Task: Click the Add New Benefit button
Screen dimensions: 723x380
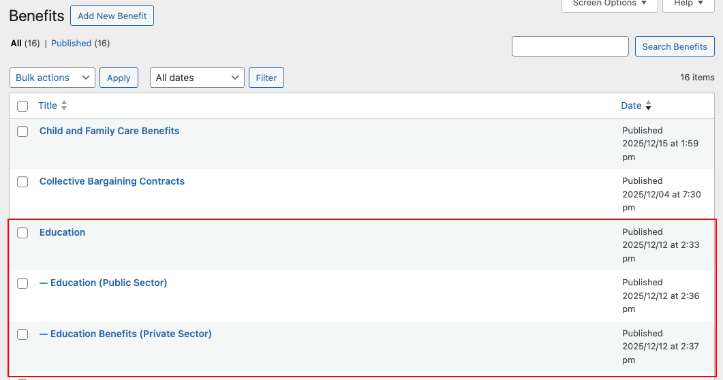Action: point(112,16)
